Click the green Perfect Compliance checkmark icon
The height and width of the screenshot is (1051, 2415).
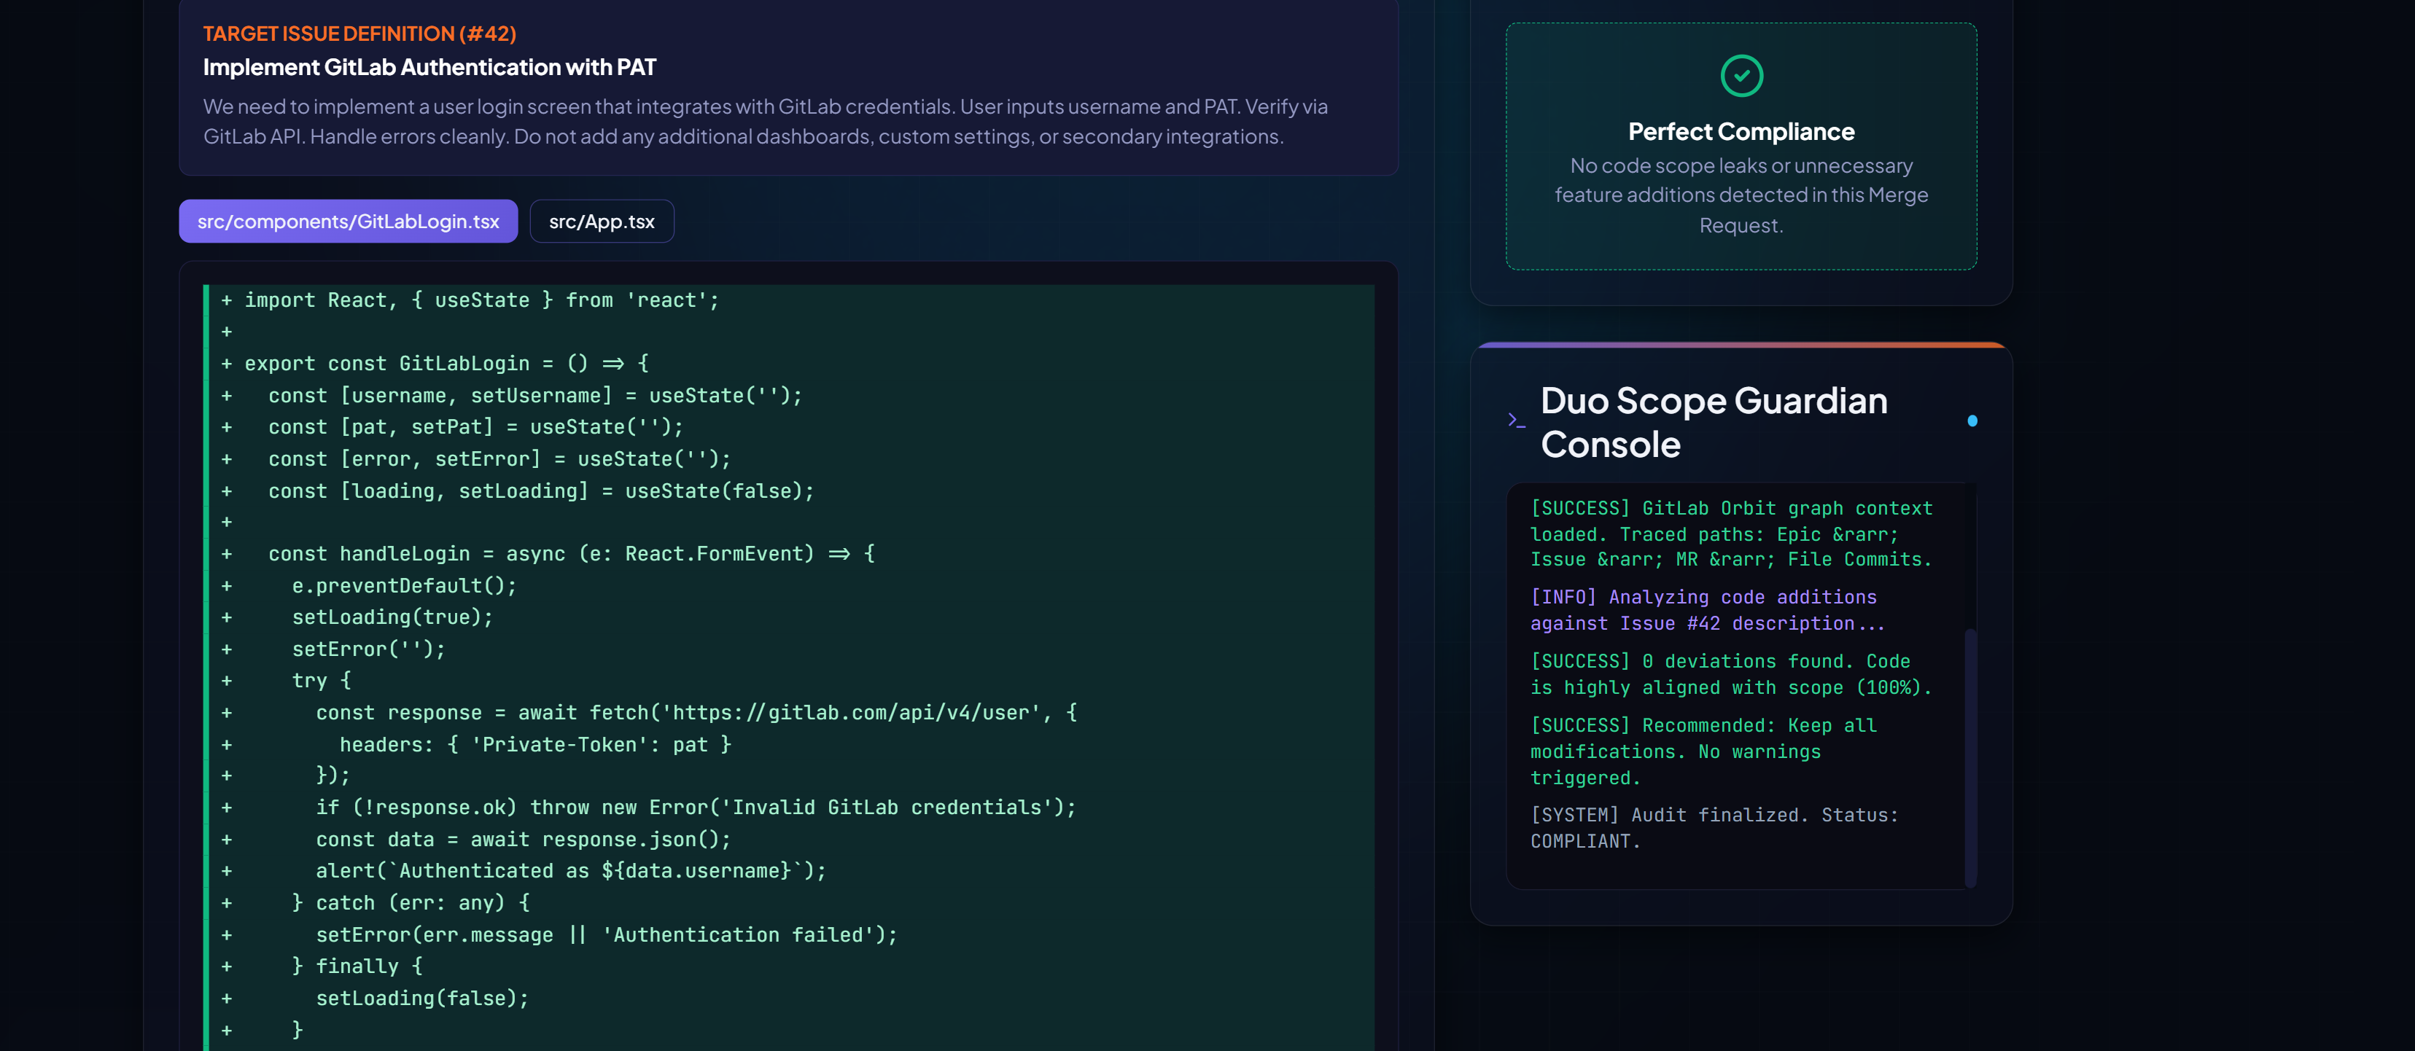[1741, 76]
